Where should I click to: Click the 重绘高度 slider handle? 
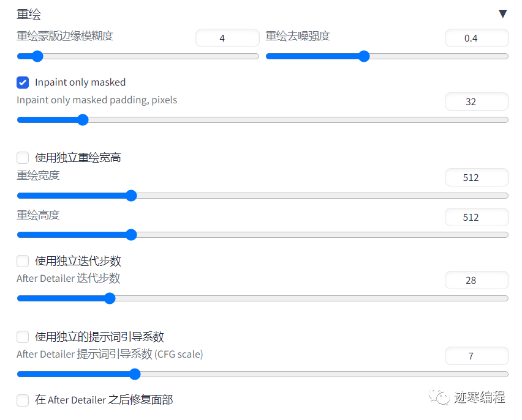point(130,235)
